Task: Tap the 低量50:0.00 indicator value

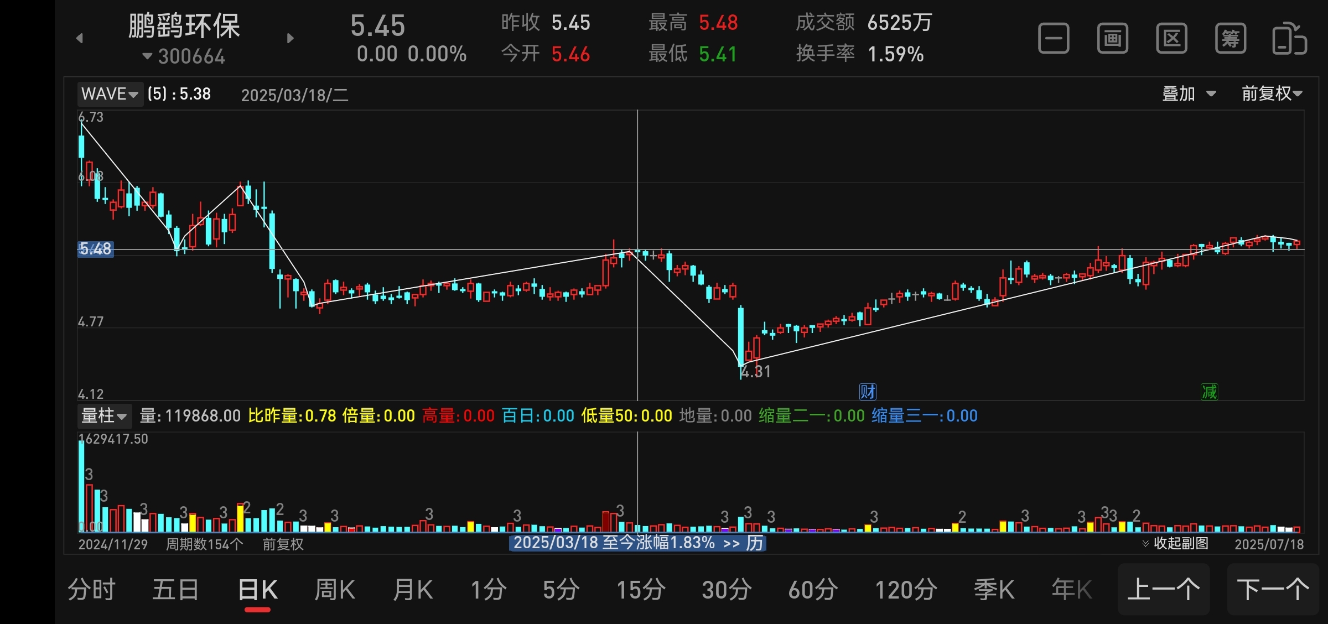Action: click(x=626, y=415)
